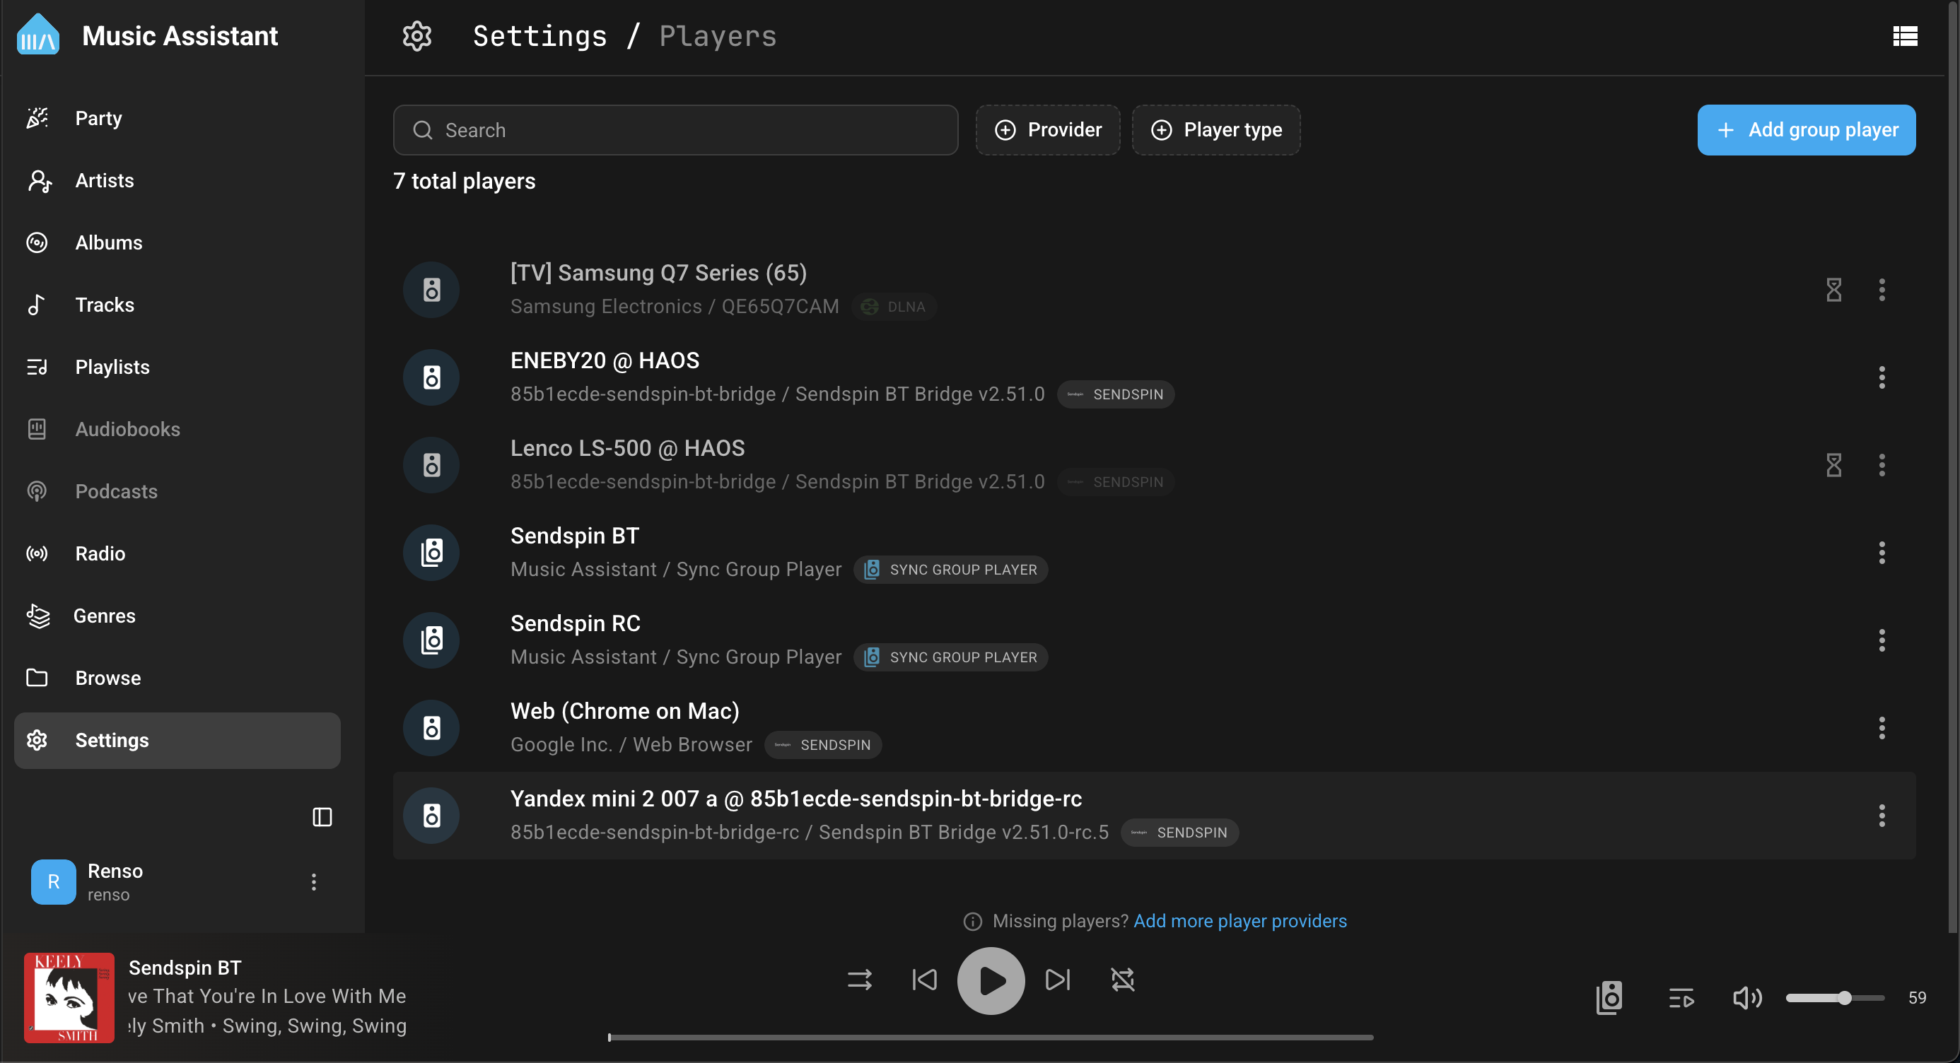Click inside the Search players field
This screenshot has width=1960, height=1063.
coord(676,129)
